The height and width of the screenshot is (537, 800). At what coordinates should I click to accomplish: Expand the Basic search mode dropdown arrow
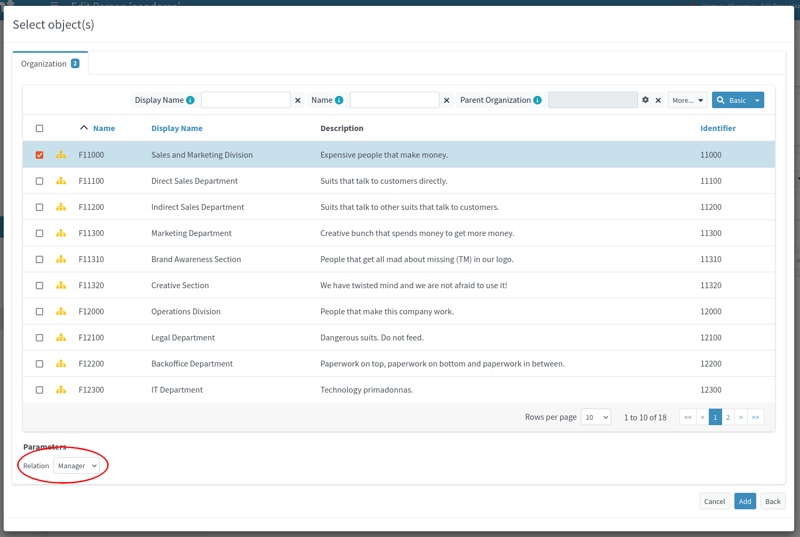coord(757,100)
